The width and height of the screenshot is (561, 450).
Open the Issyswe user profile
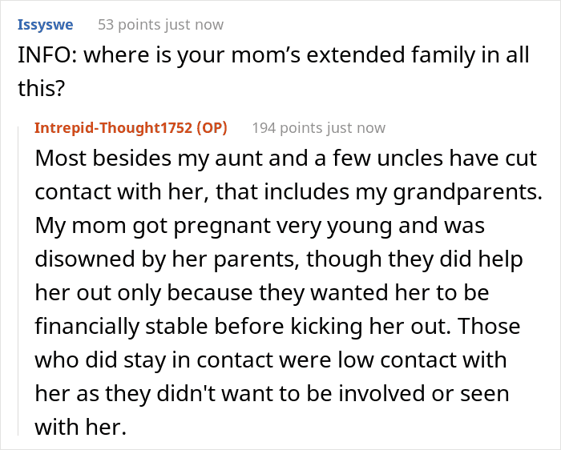pyautogui.click(x=45, y=25)
